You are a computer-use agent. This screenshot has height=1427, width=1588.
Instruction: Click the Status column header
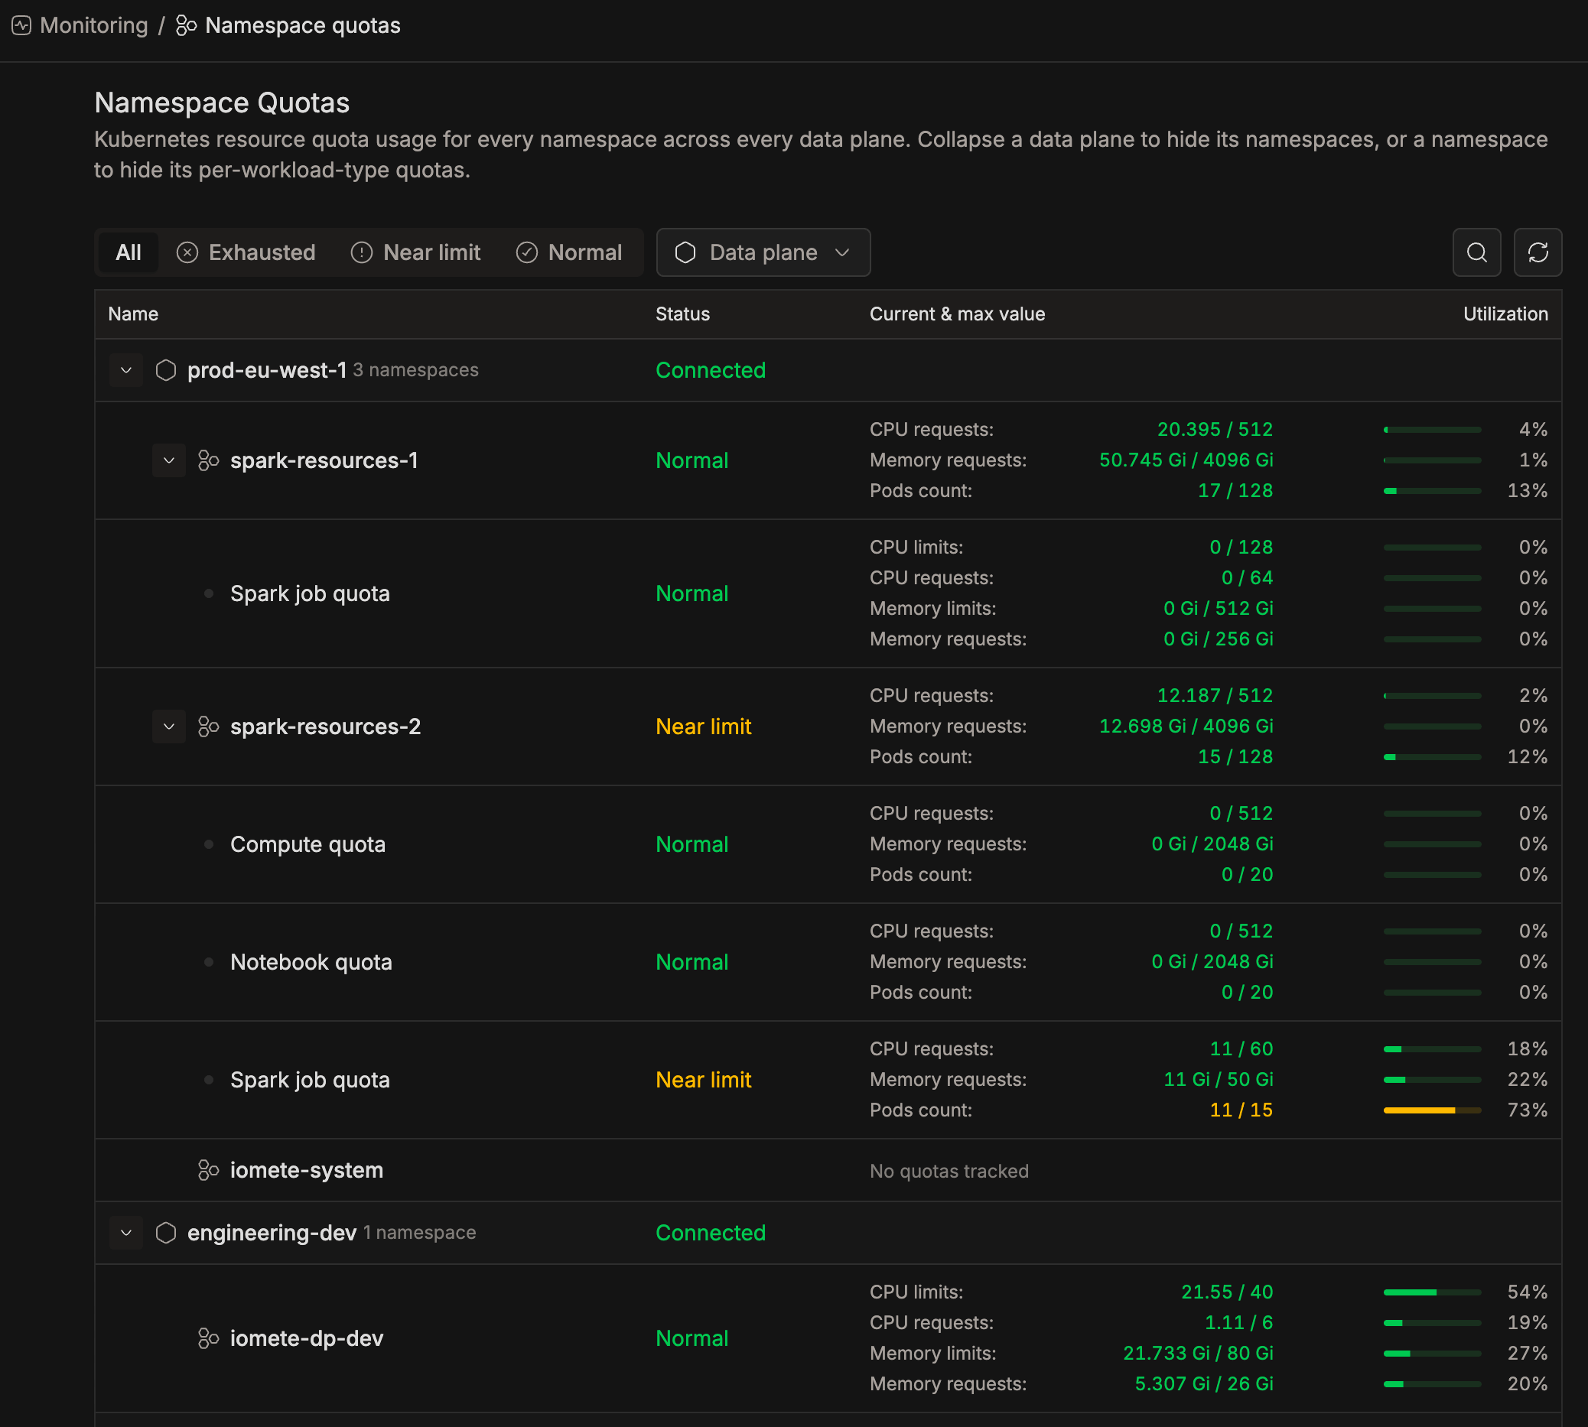coord(682,314)
